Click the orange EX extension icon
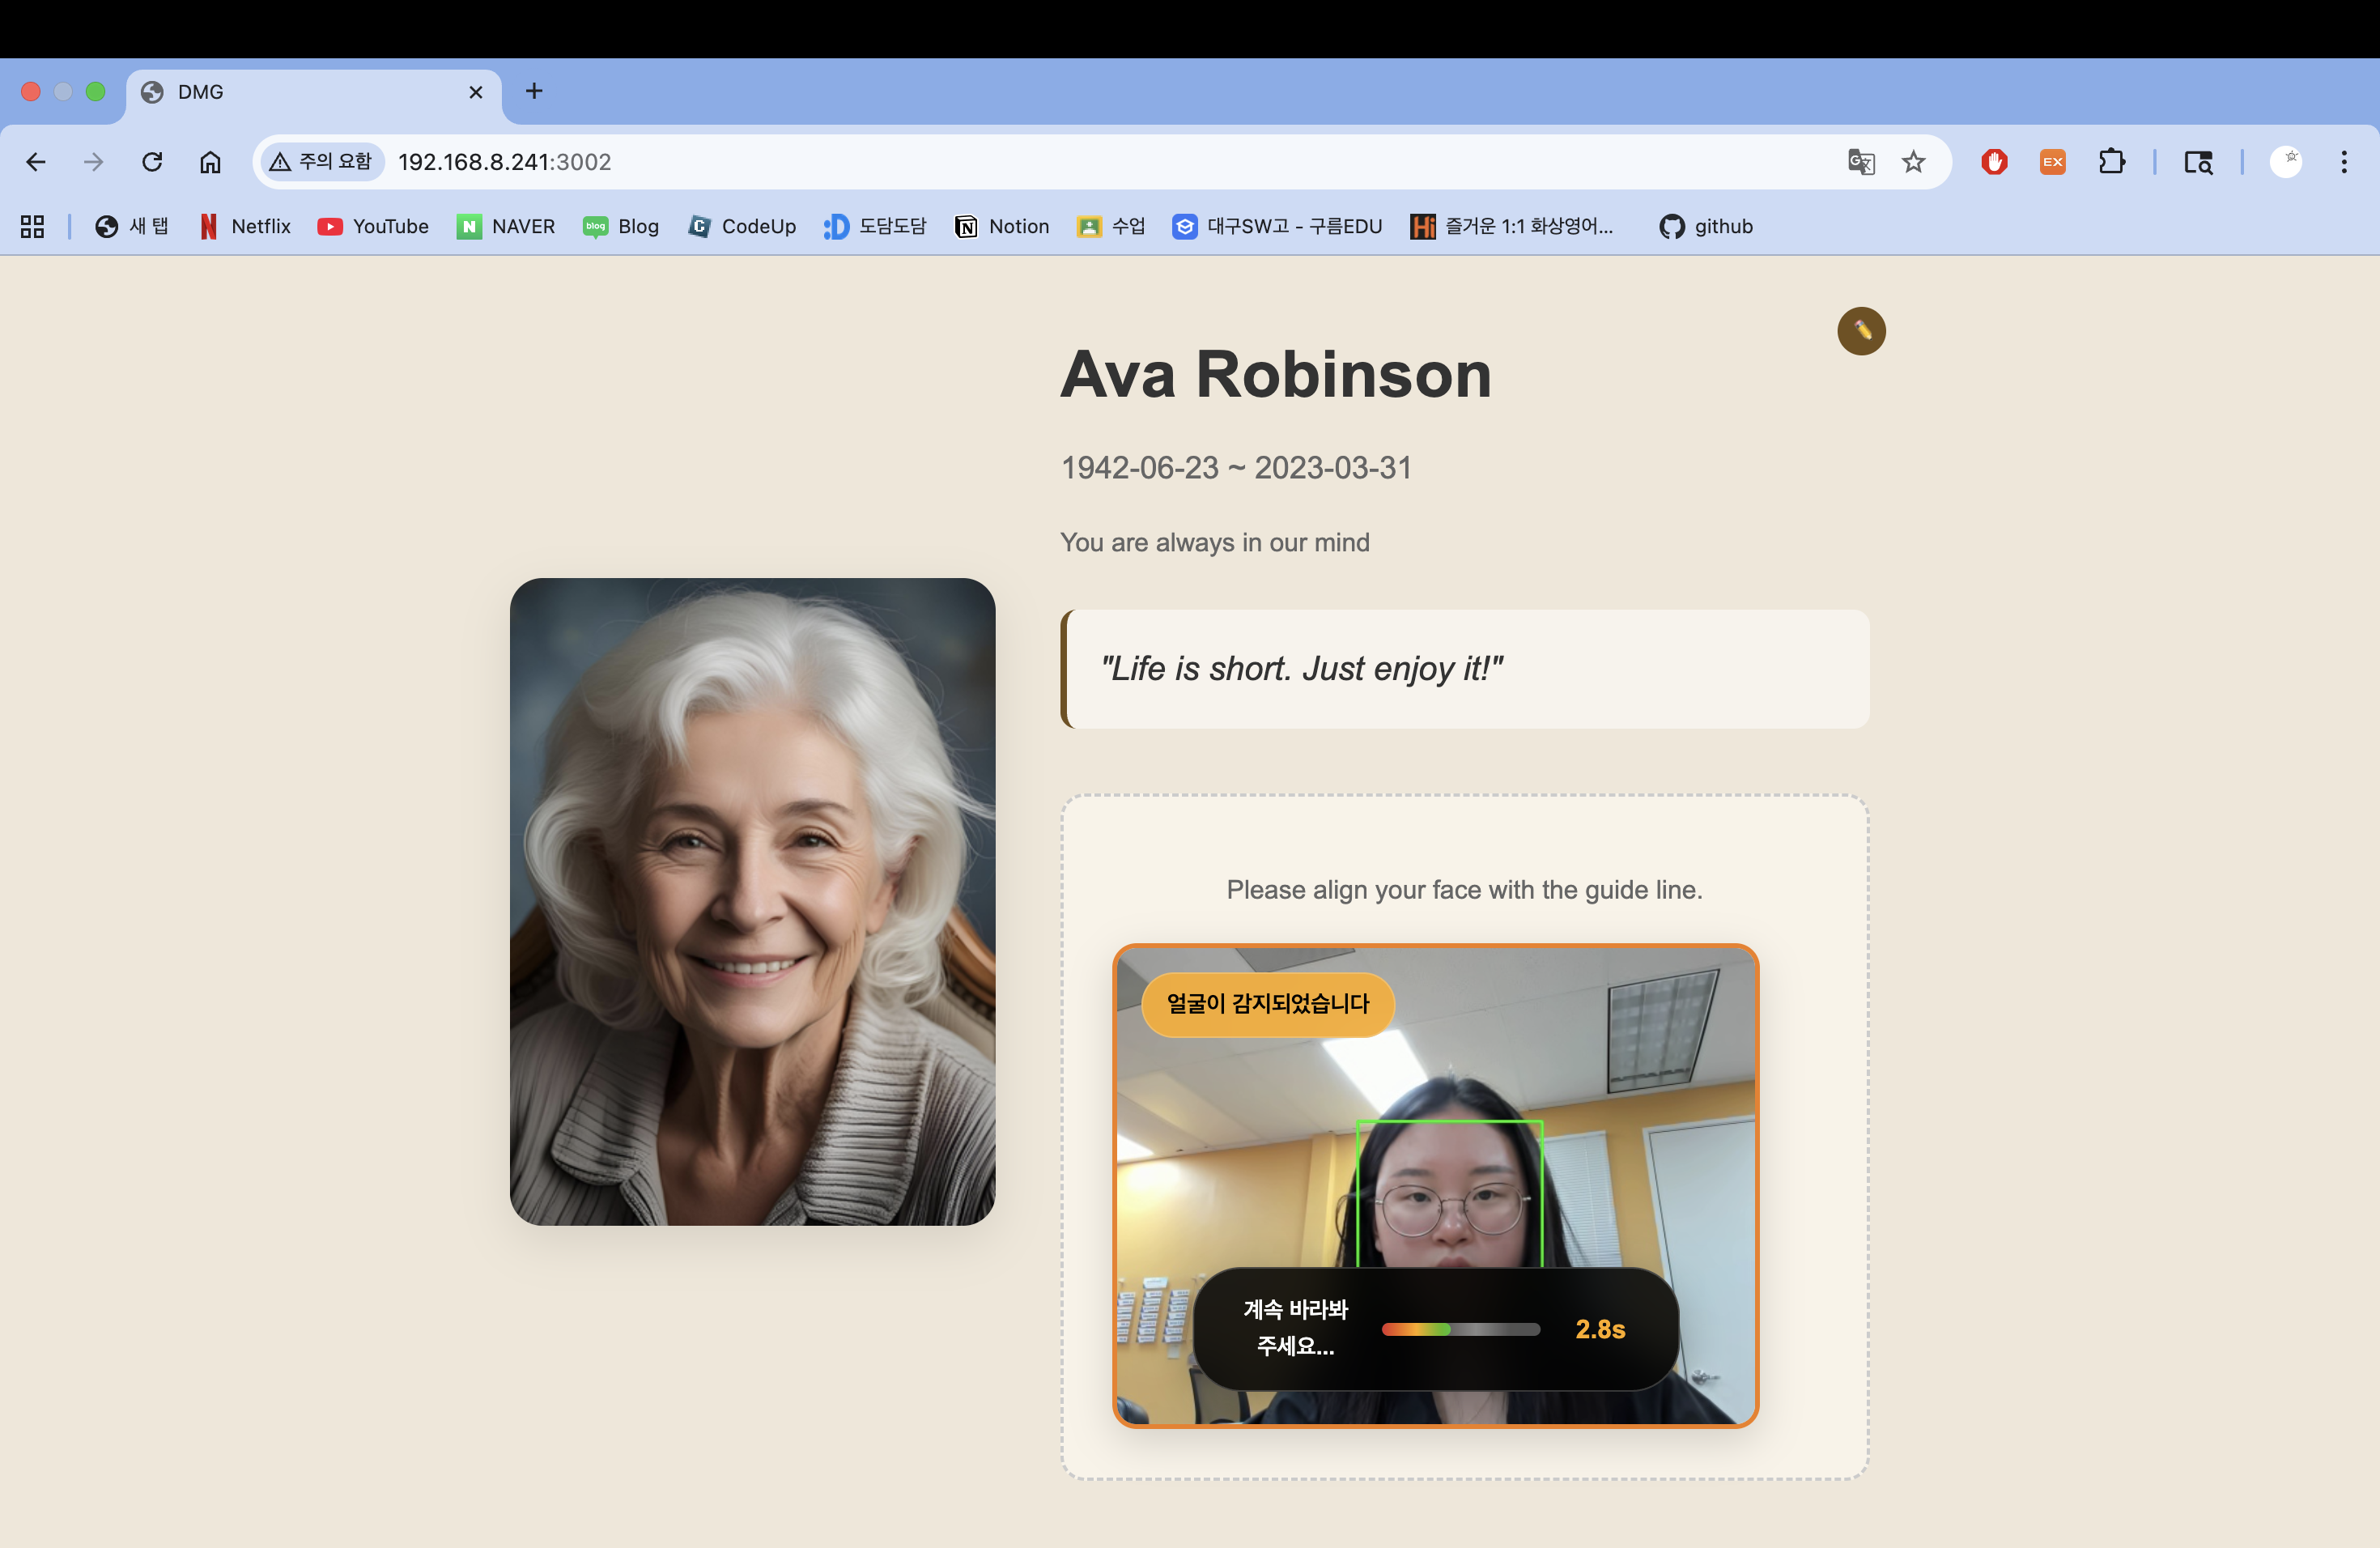The width and height of the screenshot is (2380, 1548). coord(2052,162)
